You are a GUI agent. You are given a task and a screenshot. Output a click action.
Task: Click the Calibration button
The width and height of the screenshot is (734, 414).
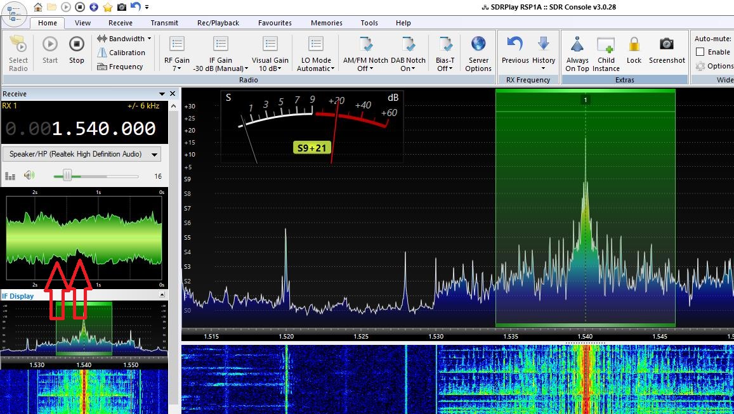coord(126,53)
